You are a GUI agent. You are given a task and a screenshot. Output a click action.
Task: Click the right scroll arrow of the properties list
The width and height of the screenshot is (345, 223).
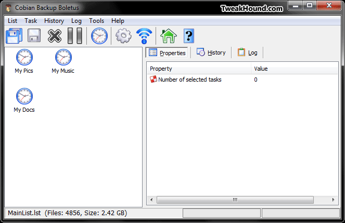[x=333, y=200]
